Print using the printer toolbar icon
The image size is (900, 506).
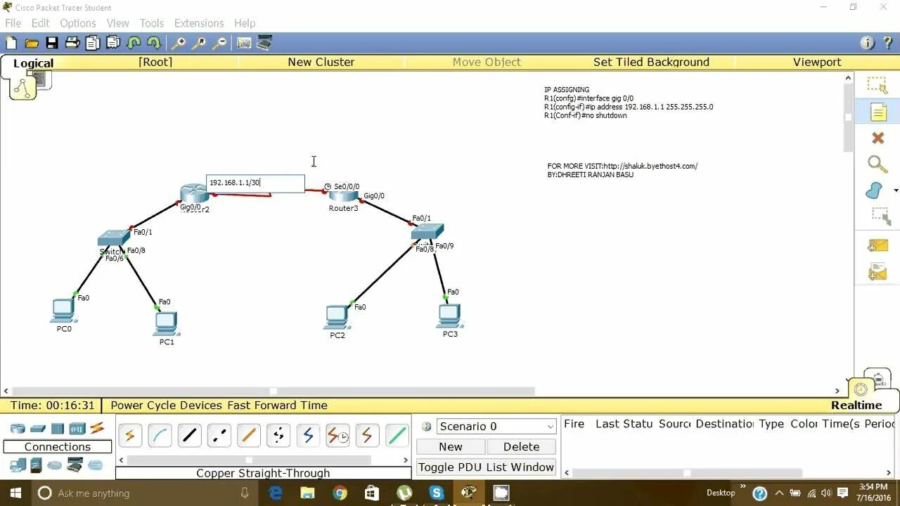pos(72,43)
